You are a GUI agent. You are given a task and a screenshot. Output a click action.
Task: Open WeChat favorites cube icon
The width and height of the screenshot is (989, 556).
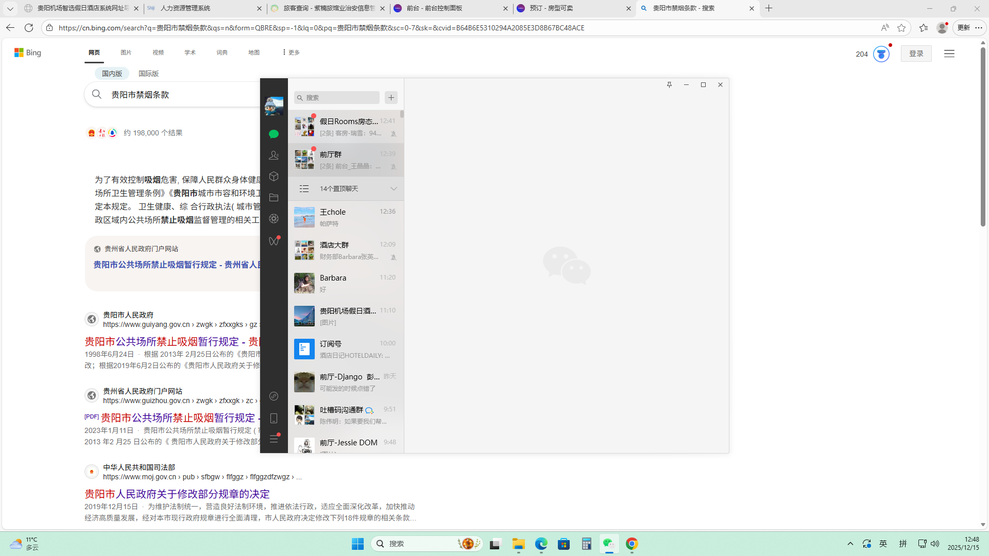[x=274, y=177]
